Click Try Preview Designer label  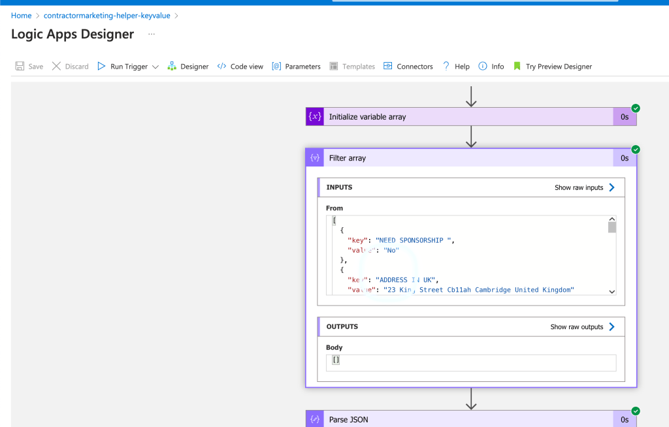point(559,67)
